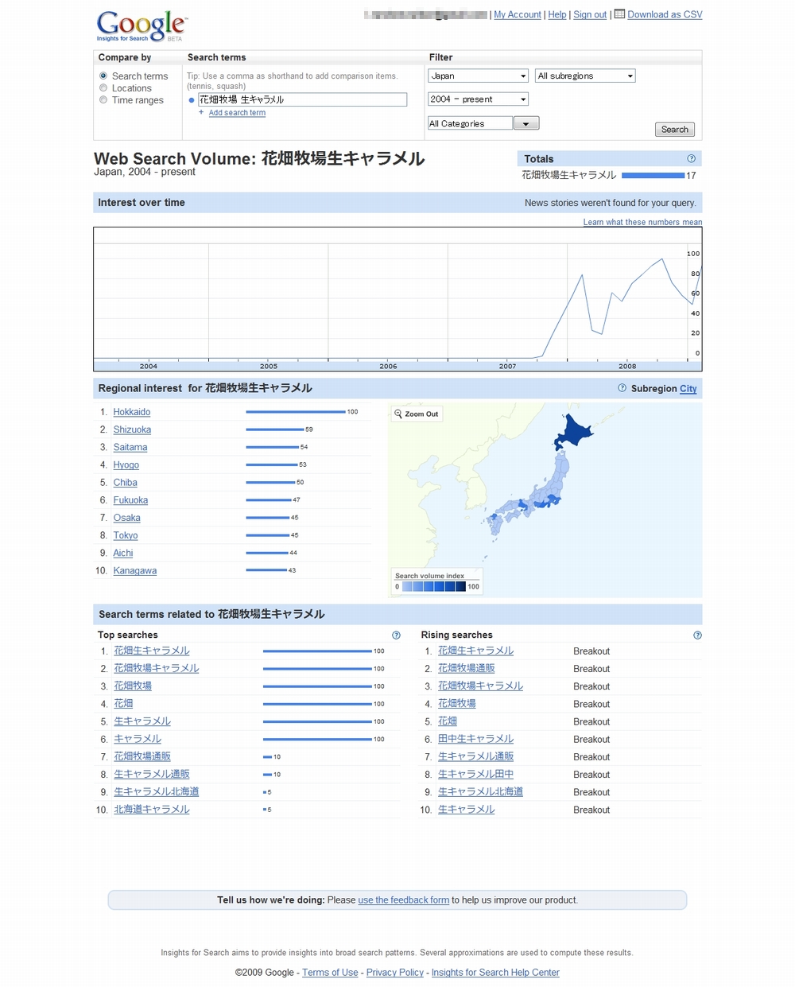795x987 pixels.
Task: Click the Subregion help question mark icon
Action: click(x=622, y=388)
